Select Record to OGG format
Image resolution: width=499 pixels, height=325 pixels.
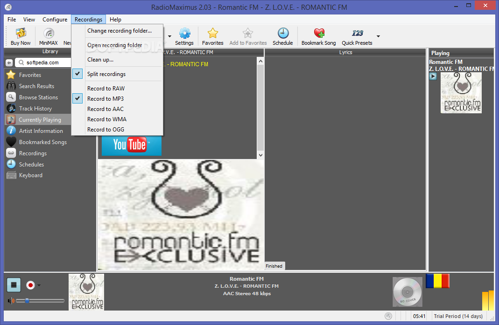pyautogui.click(x=118, y=130)
